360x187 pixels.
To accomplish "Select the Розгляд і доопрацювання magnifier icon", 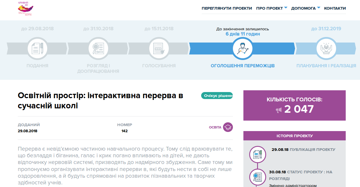I will point(98,48).
